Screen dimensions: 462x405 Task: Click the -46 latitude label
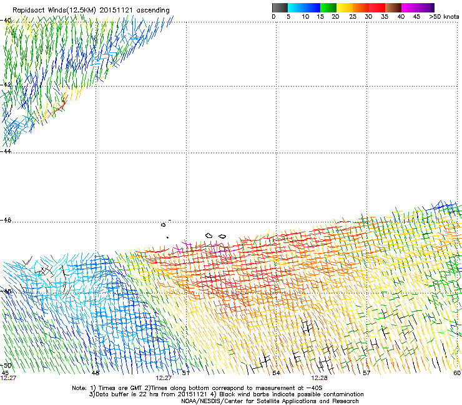6,220
